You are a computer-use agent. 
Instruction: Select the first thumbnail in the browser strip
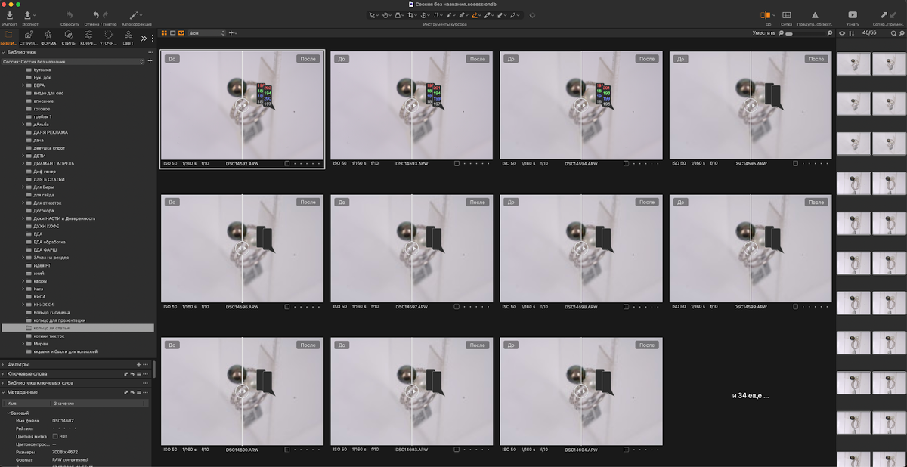854,63
